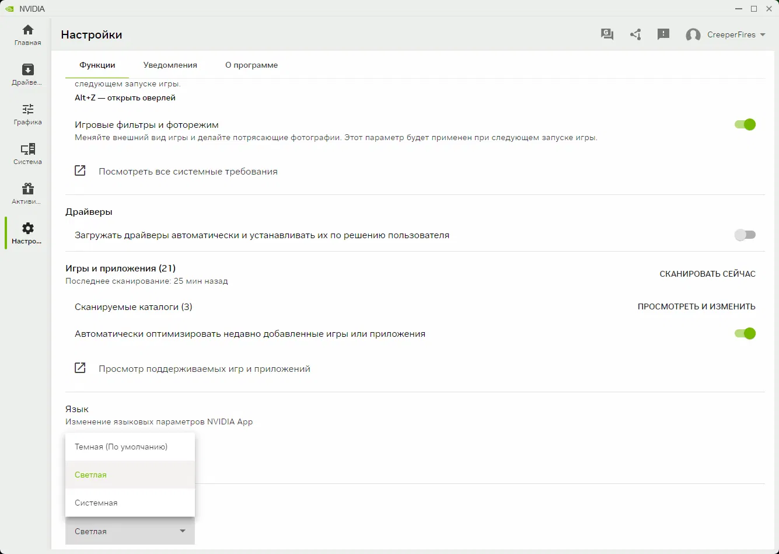Maximize the NVIDIA window
The image size is (779, 554).
click(x=754, y=9)
